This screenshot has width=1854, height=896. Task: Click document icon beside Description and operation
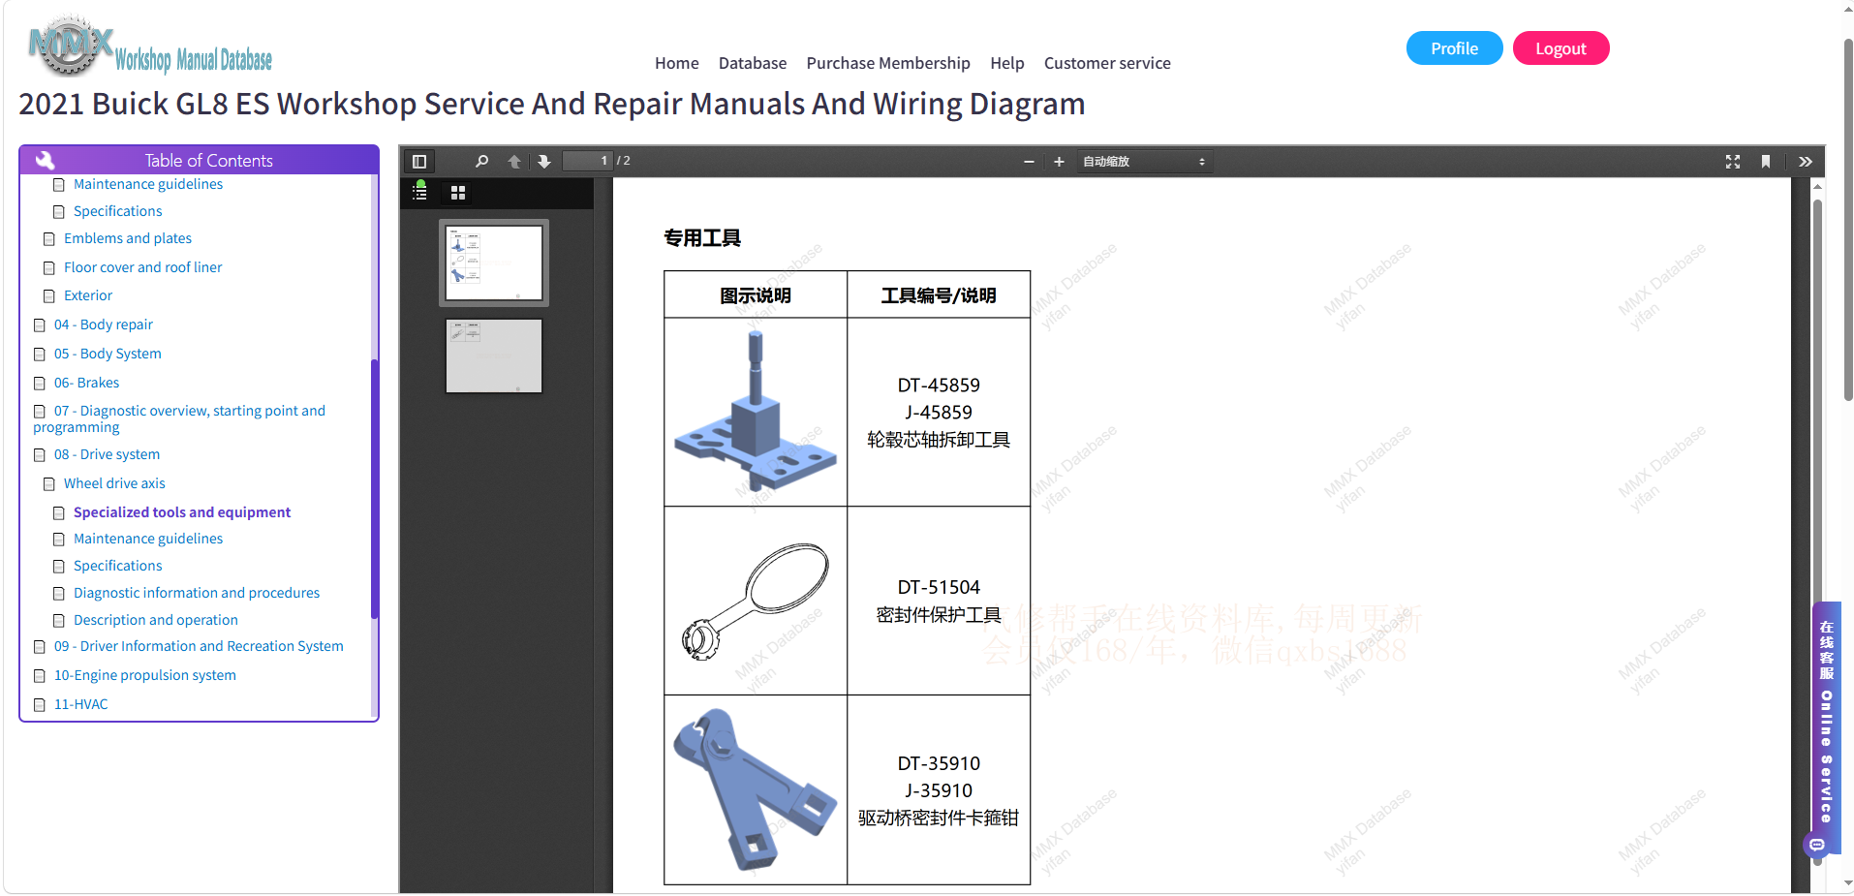59,621
